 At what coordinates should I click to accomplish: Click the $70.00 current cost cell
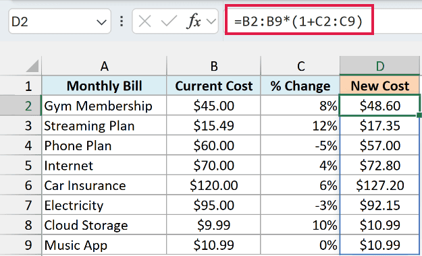(x=213, y=165)
